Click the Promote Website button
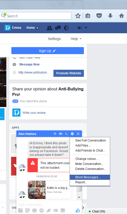The height and width of the screenshot is (214, 127). point(69,73)
